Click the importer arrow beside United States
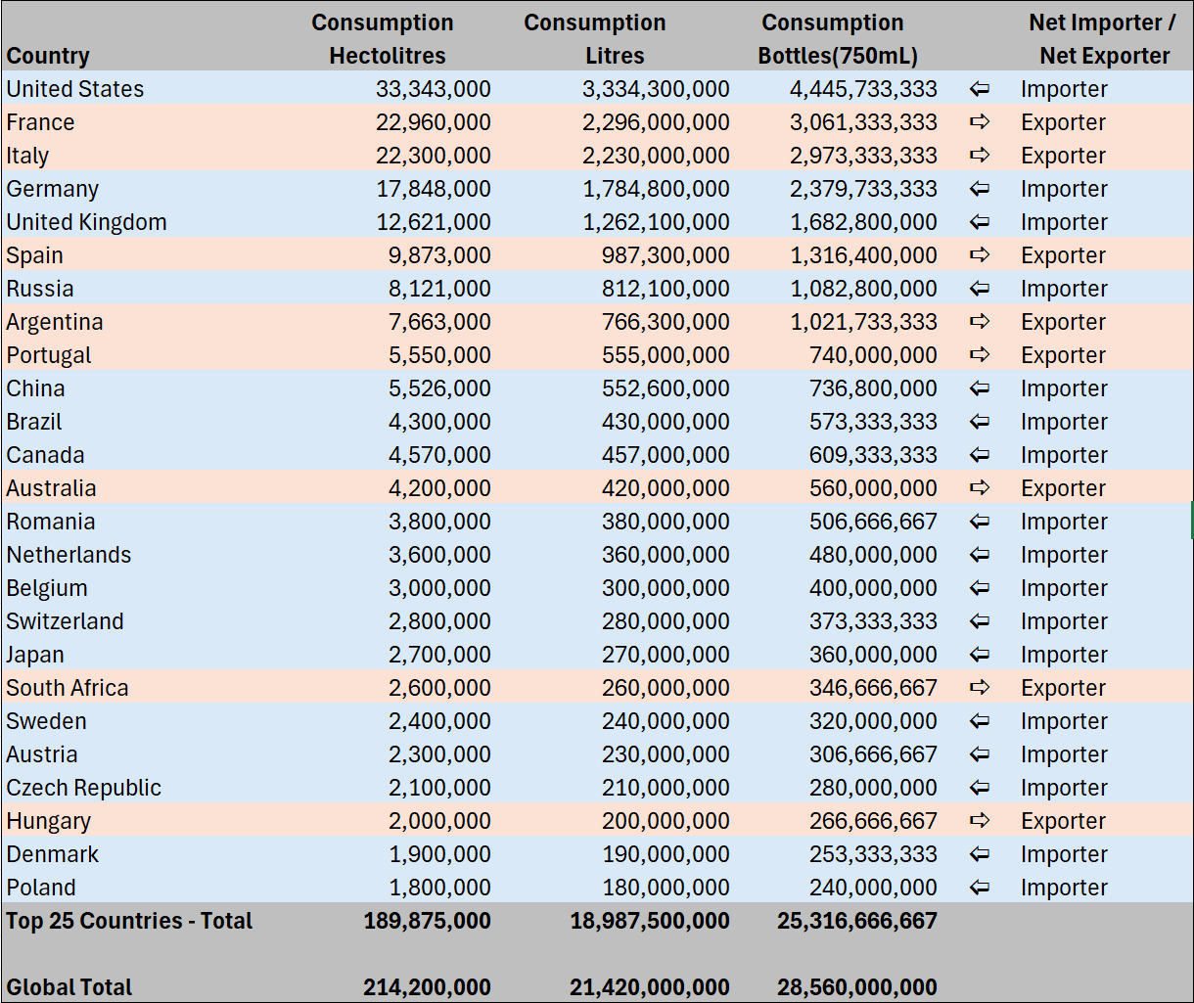1194x1003 pixels. coord(979,89)
